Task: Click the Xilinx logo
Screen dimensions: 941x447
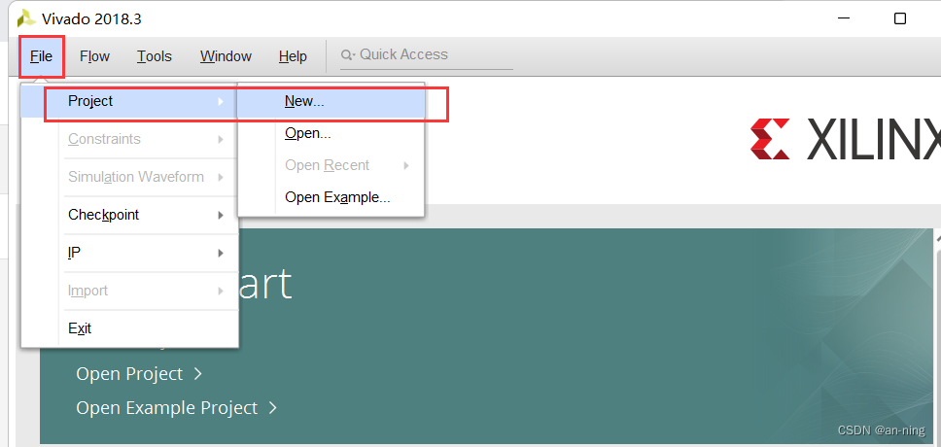Action: click(845, 139)
